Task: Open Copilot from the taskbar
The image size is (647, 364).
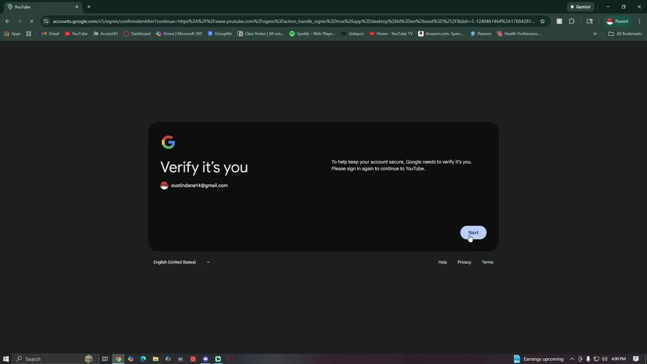Action: click(130, 359)
